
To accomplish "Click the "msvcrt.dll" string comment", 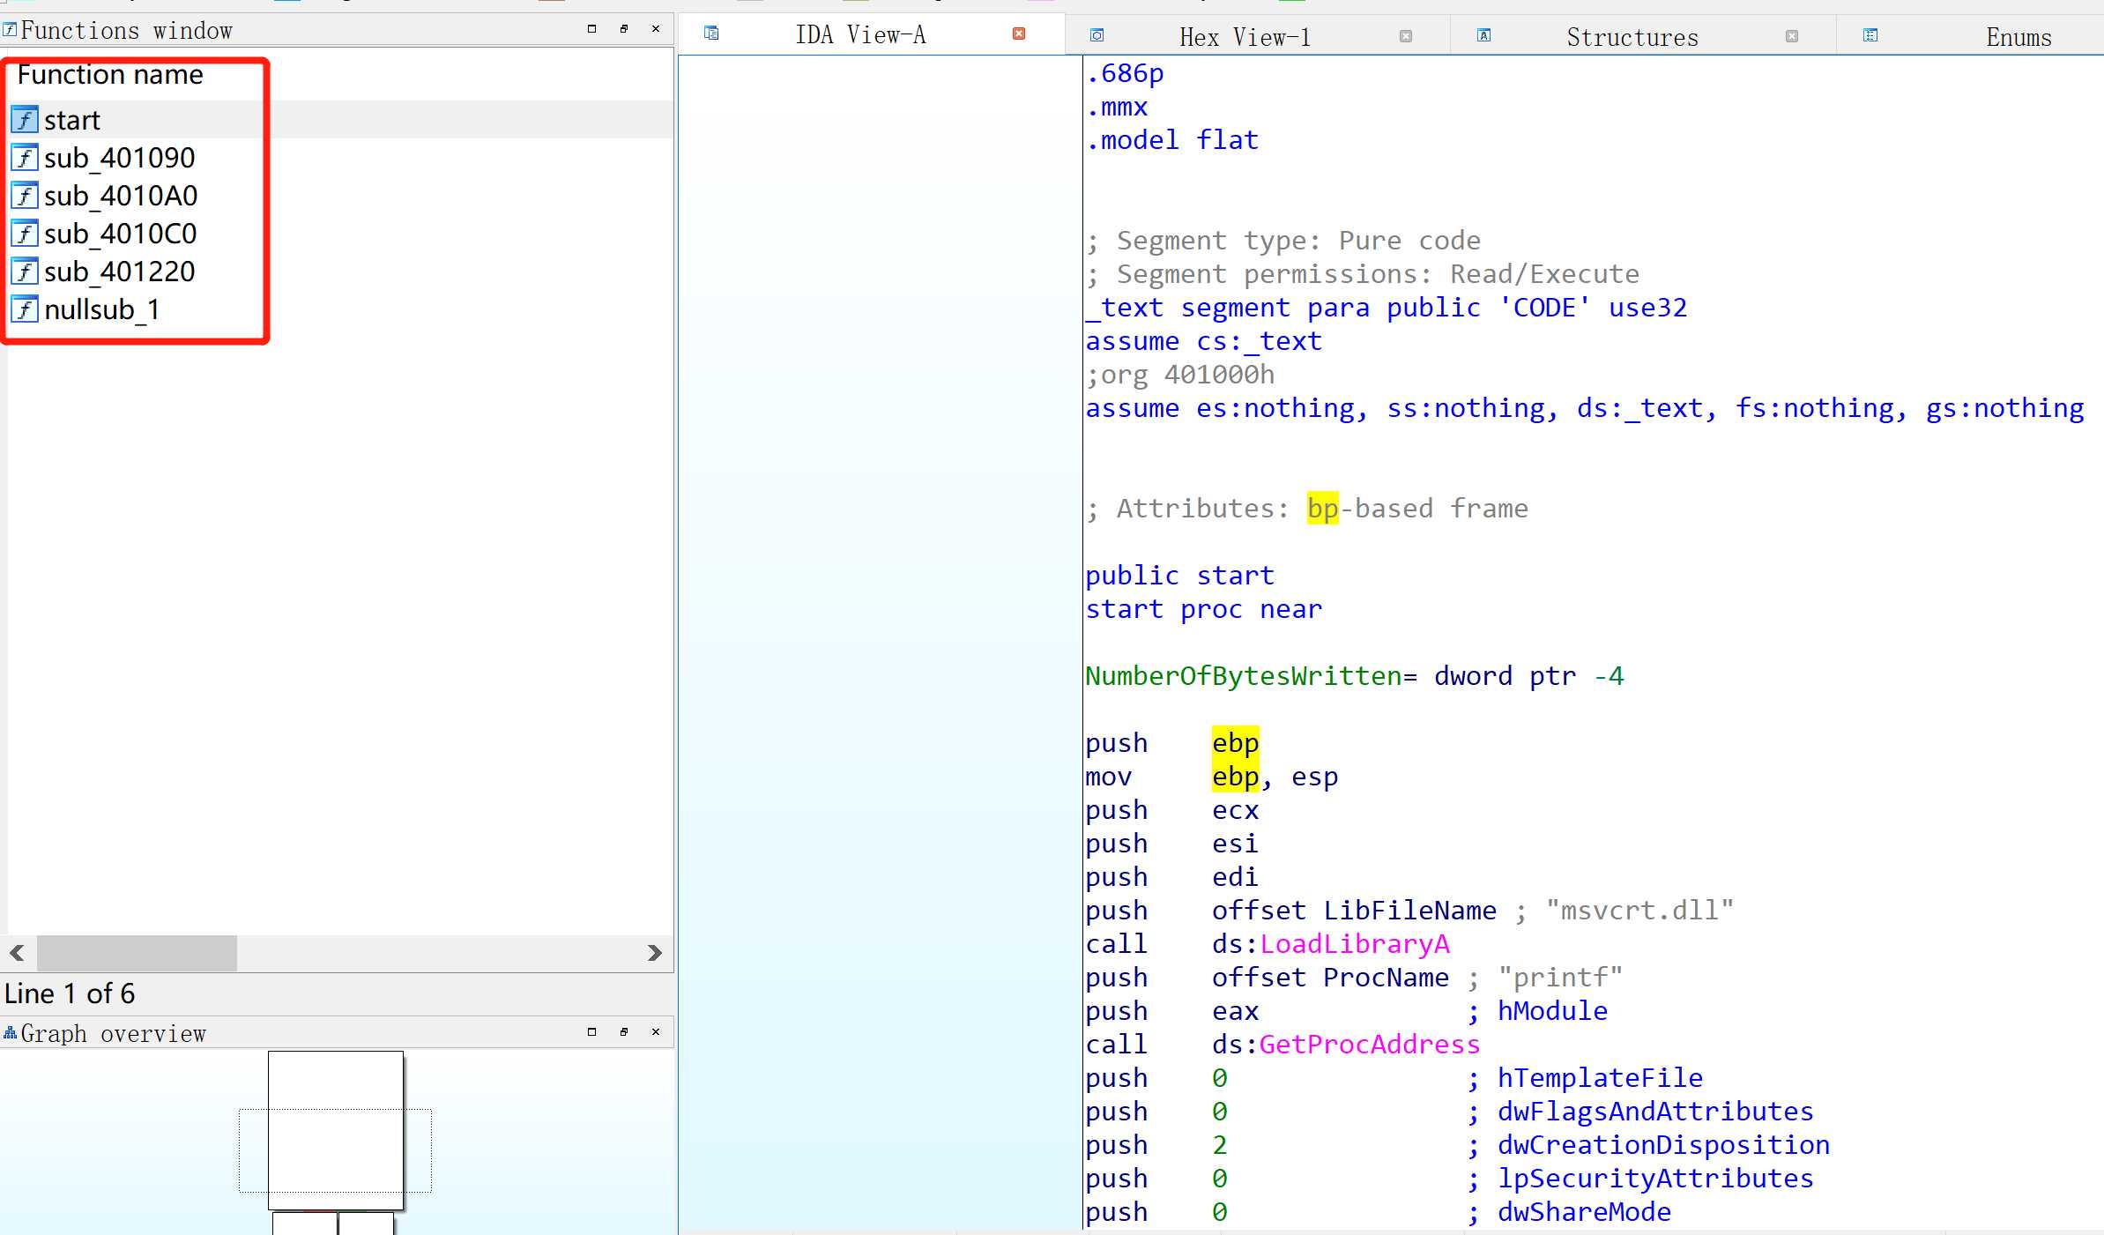I will click(x=1639, y=911).
